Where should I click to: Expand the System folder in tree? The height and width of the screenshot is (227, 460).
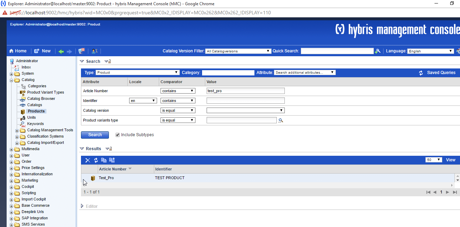(12, 74)
